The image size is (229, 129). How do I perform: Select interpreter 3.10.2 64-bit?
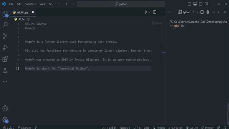click(175, 128)
